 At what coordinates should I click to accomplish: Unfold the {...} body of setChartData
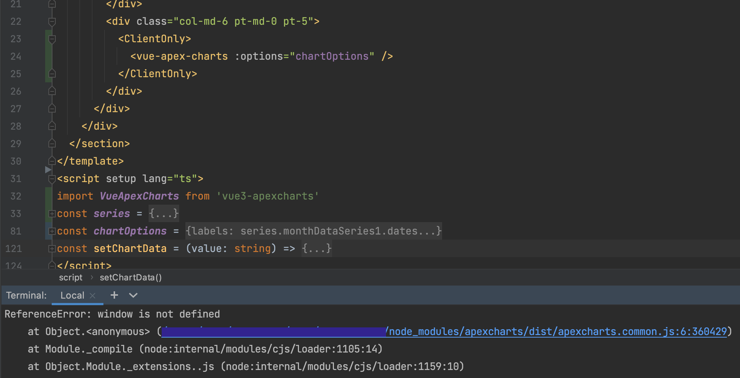tap(317, 248)
